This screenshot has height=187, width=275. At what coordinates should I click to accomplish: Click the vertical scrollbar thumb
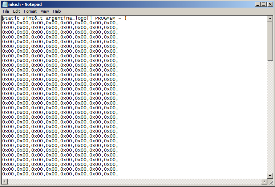270,41
